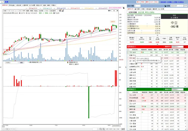The width and height of the screenshot is (188, 131).
Task: Toggle select-all checkbox in buy list header
Action: click(128, 50)
